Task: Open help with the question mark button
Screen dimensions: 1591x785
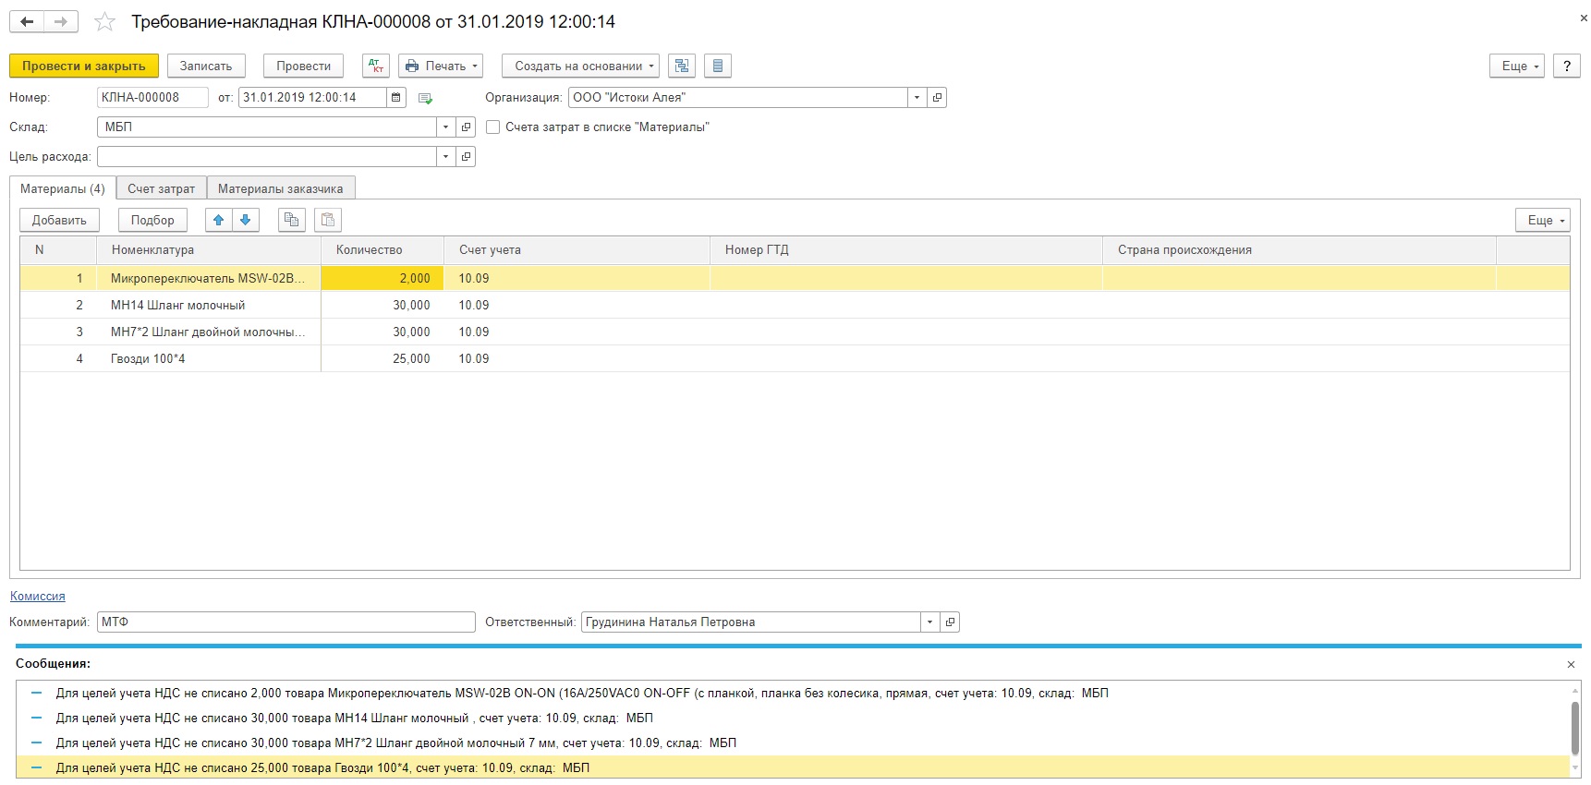Action: pos(1566,66)
